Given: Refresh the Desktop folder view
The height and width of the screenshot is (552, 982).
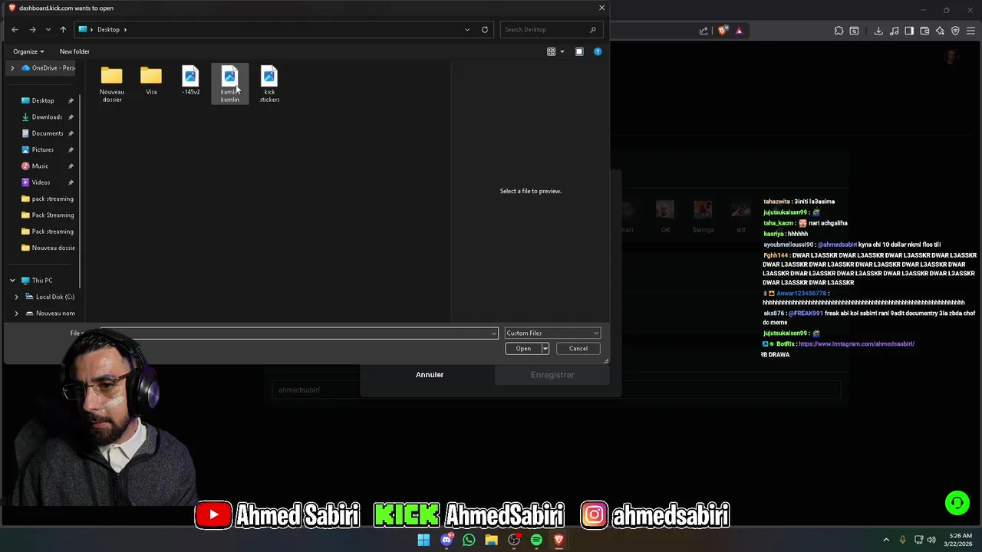Looking at the screenshot, I should (x=485, y=29).
